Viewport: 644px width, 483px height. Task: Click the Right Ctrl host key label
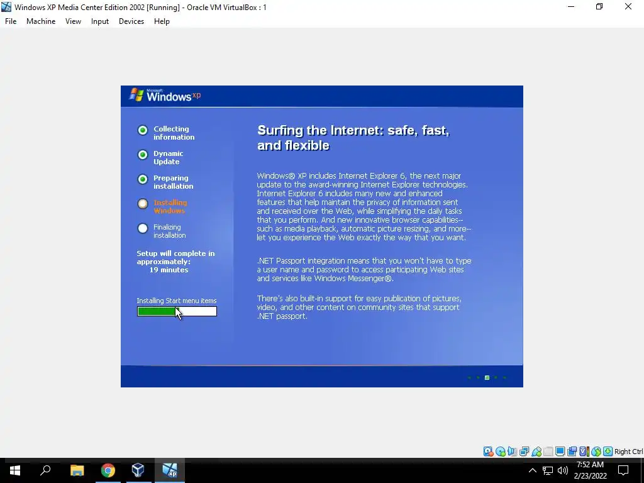(628, 452)
